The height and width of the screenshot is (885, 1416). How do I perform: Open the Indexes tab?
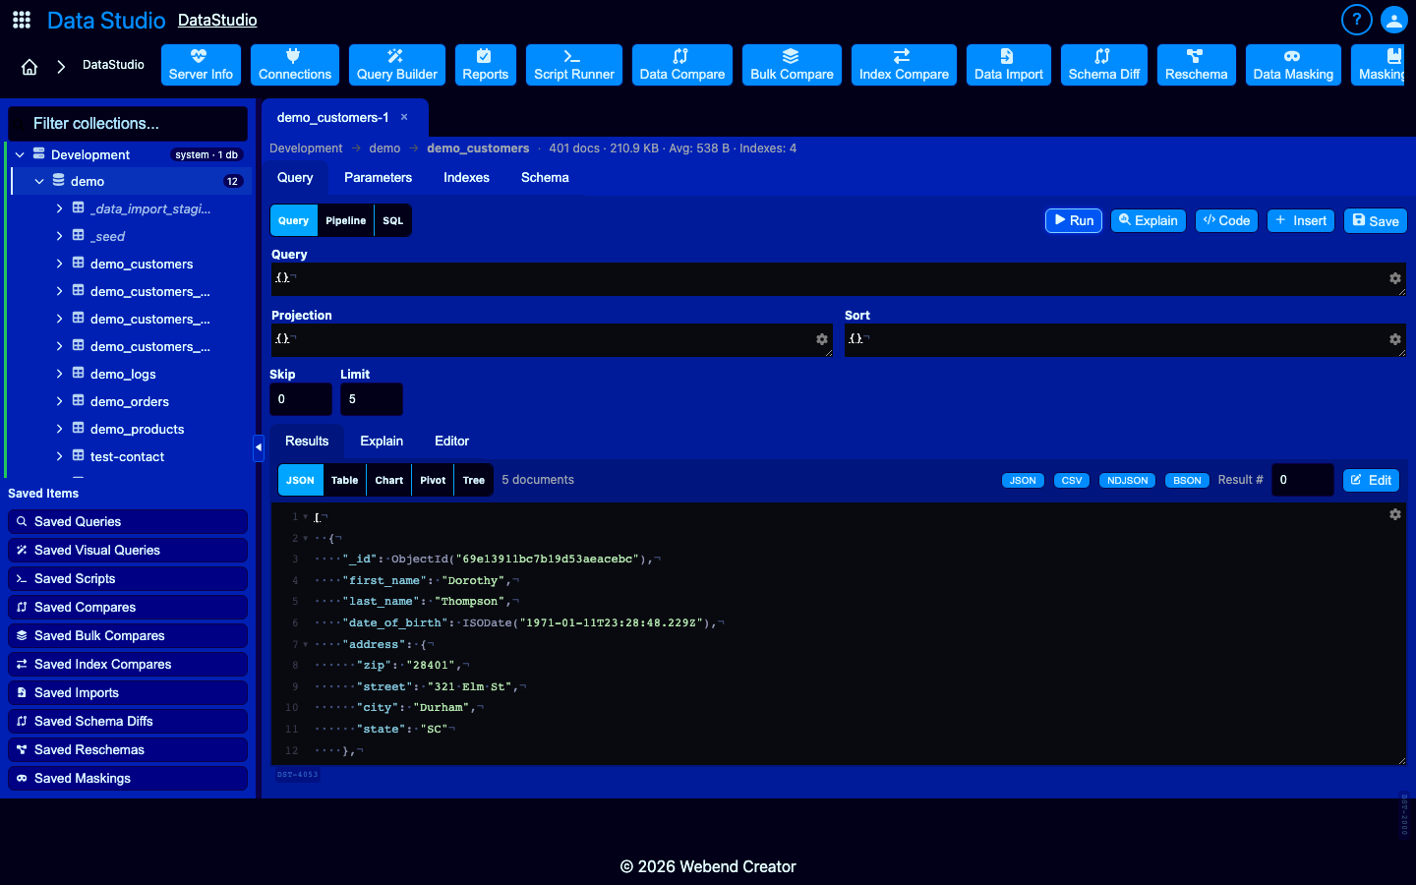pos(466,177)
